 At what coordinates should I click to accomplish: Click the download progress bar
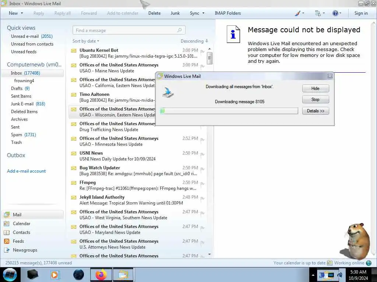[229, 111]
